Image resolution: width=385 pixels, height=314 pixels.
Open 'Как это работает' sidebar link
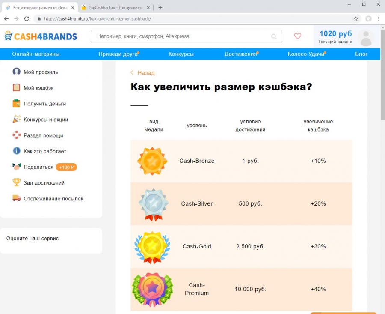pyautogui.click(x=45, y=151)
